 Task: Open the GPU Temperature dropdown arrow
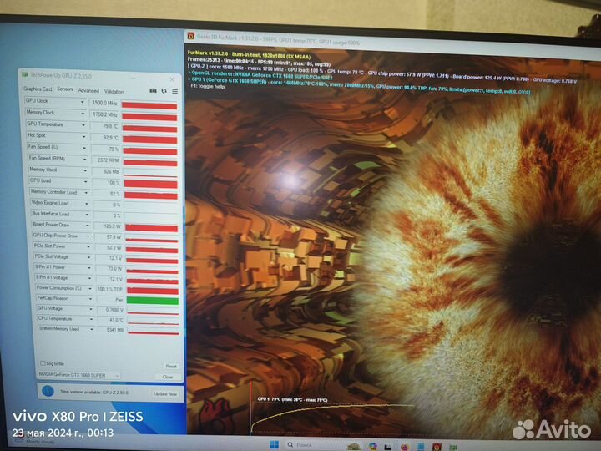83,125
